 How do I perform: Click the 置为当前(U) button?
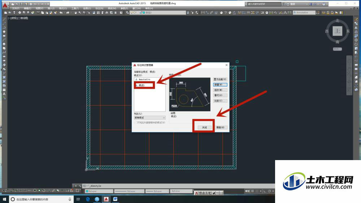point(220,79)
